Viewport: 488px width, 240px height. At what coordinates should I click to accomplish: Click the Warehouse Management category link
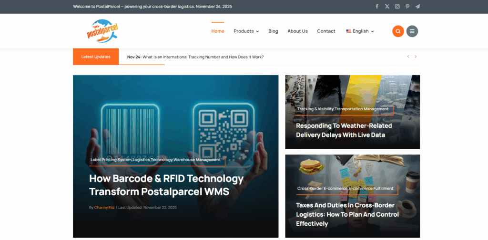pos(197,160)
